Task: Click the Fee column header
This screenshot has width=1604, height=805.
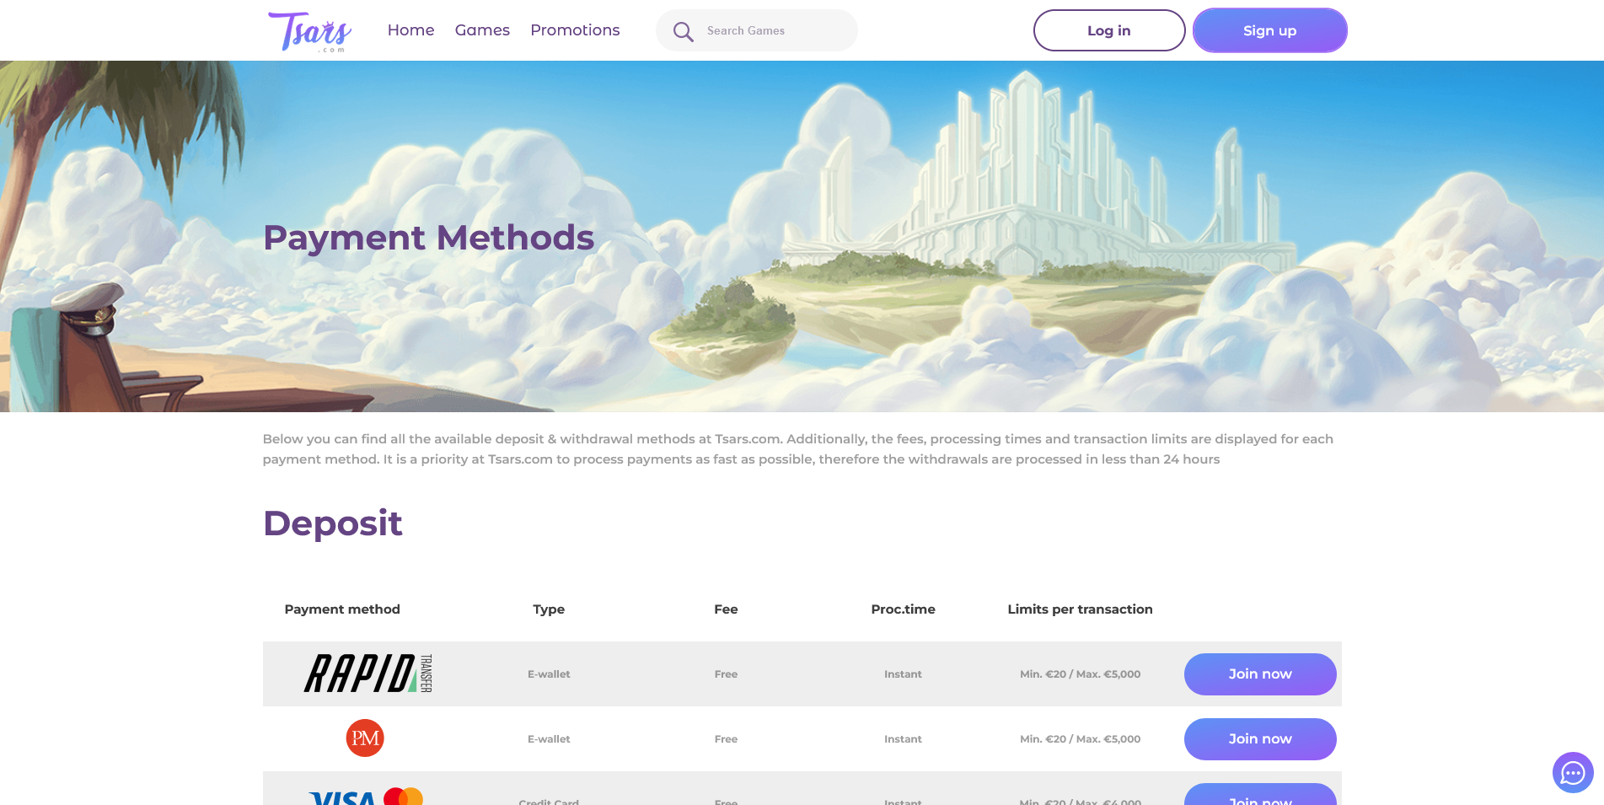Action: [726, 609]
